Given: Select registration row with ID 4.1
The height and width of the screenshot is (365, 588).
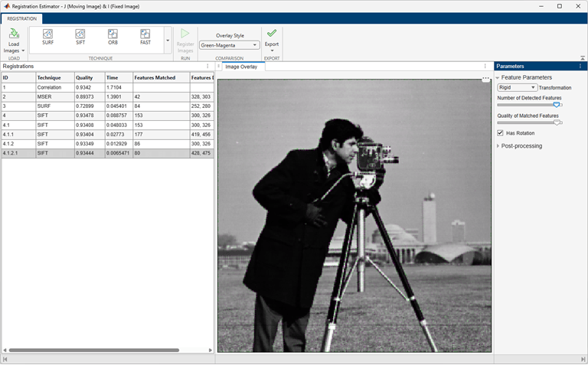Looking at the screenshot, I should click(108, 125).
